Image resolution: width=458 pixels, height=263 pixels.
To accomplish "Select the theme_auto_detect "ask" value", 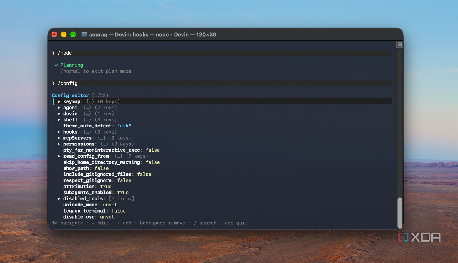I will click(124, 126).
